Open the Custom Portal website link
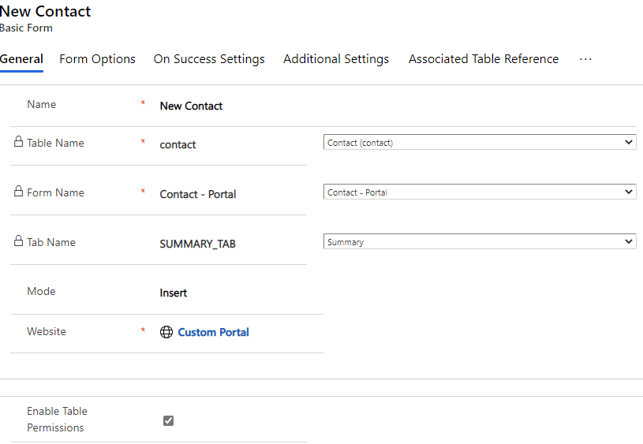 point(213,332)
